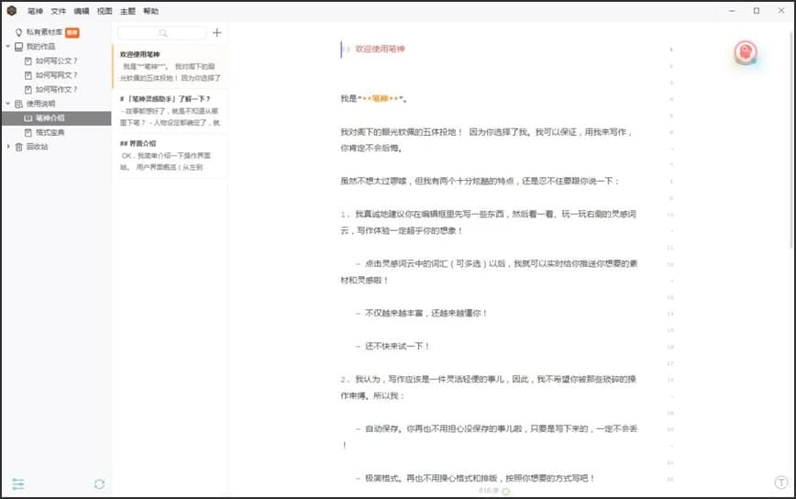The image size is (796, 499).
Task: Open the 主题 menu
Action: coord(127,11)
